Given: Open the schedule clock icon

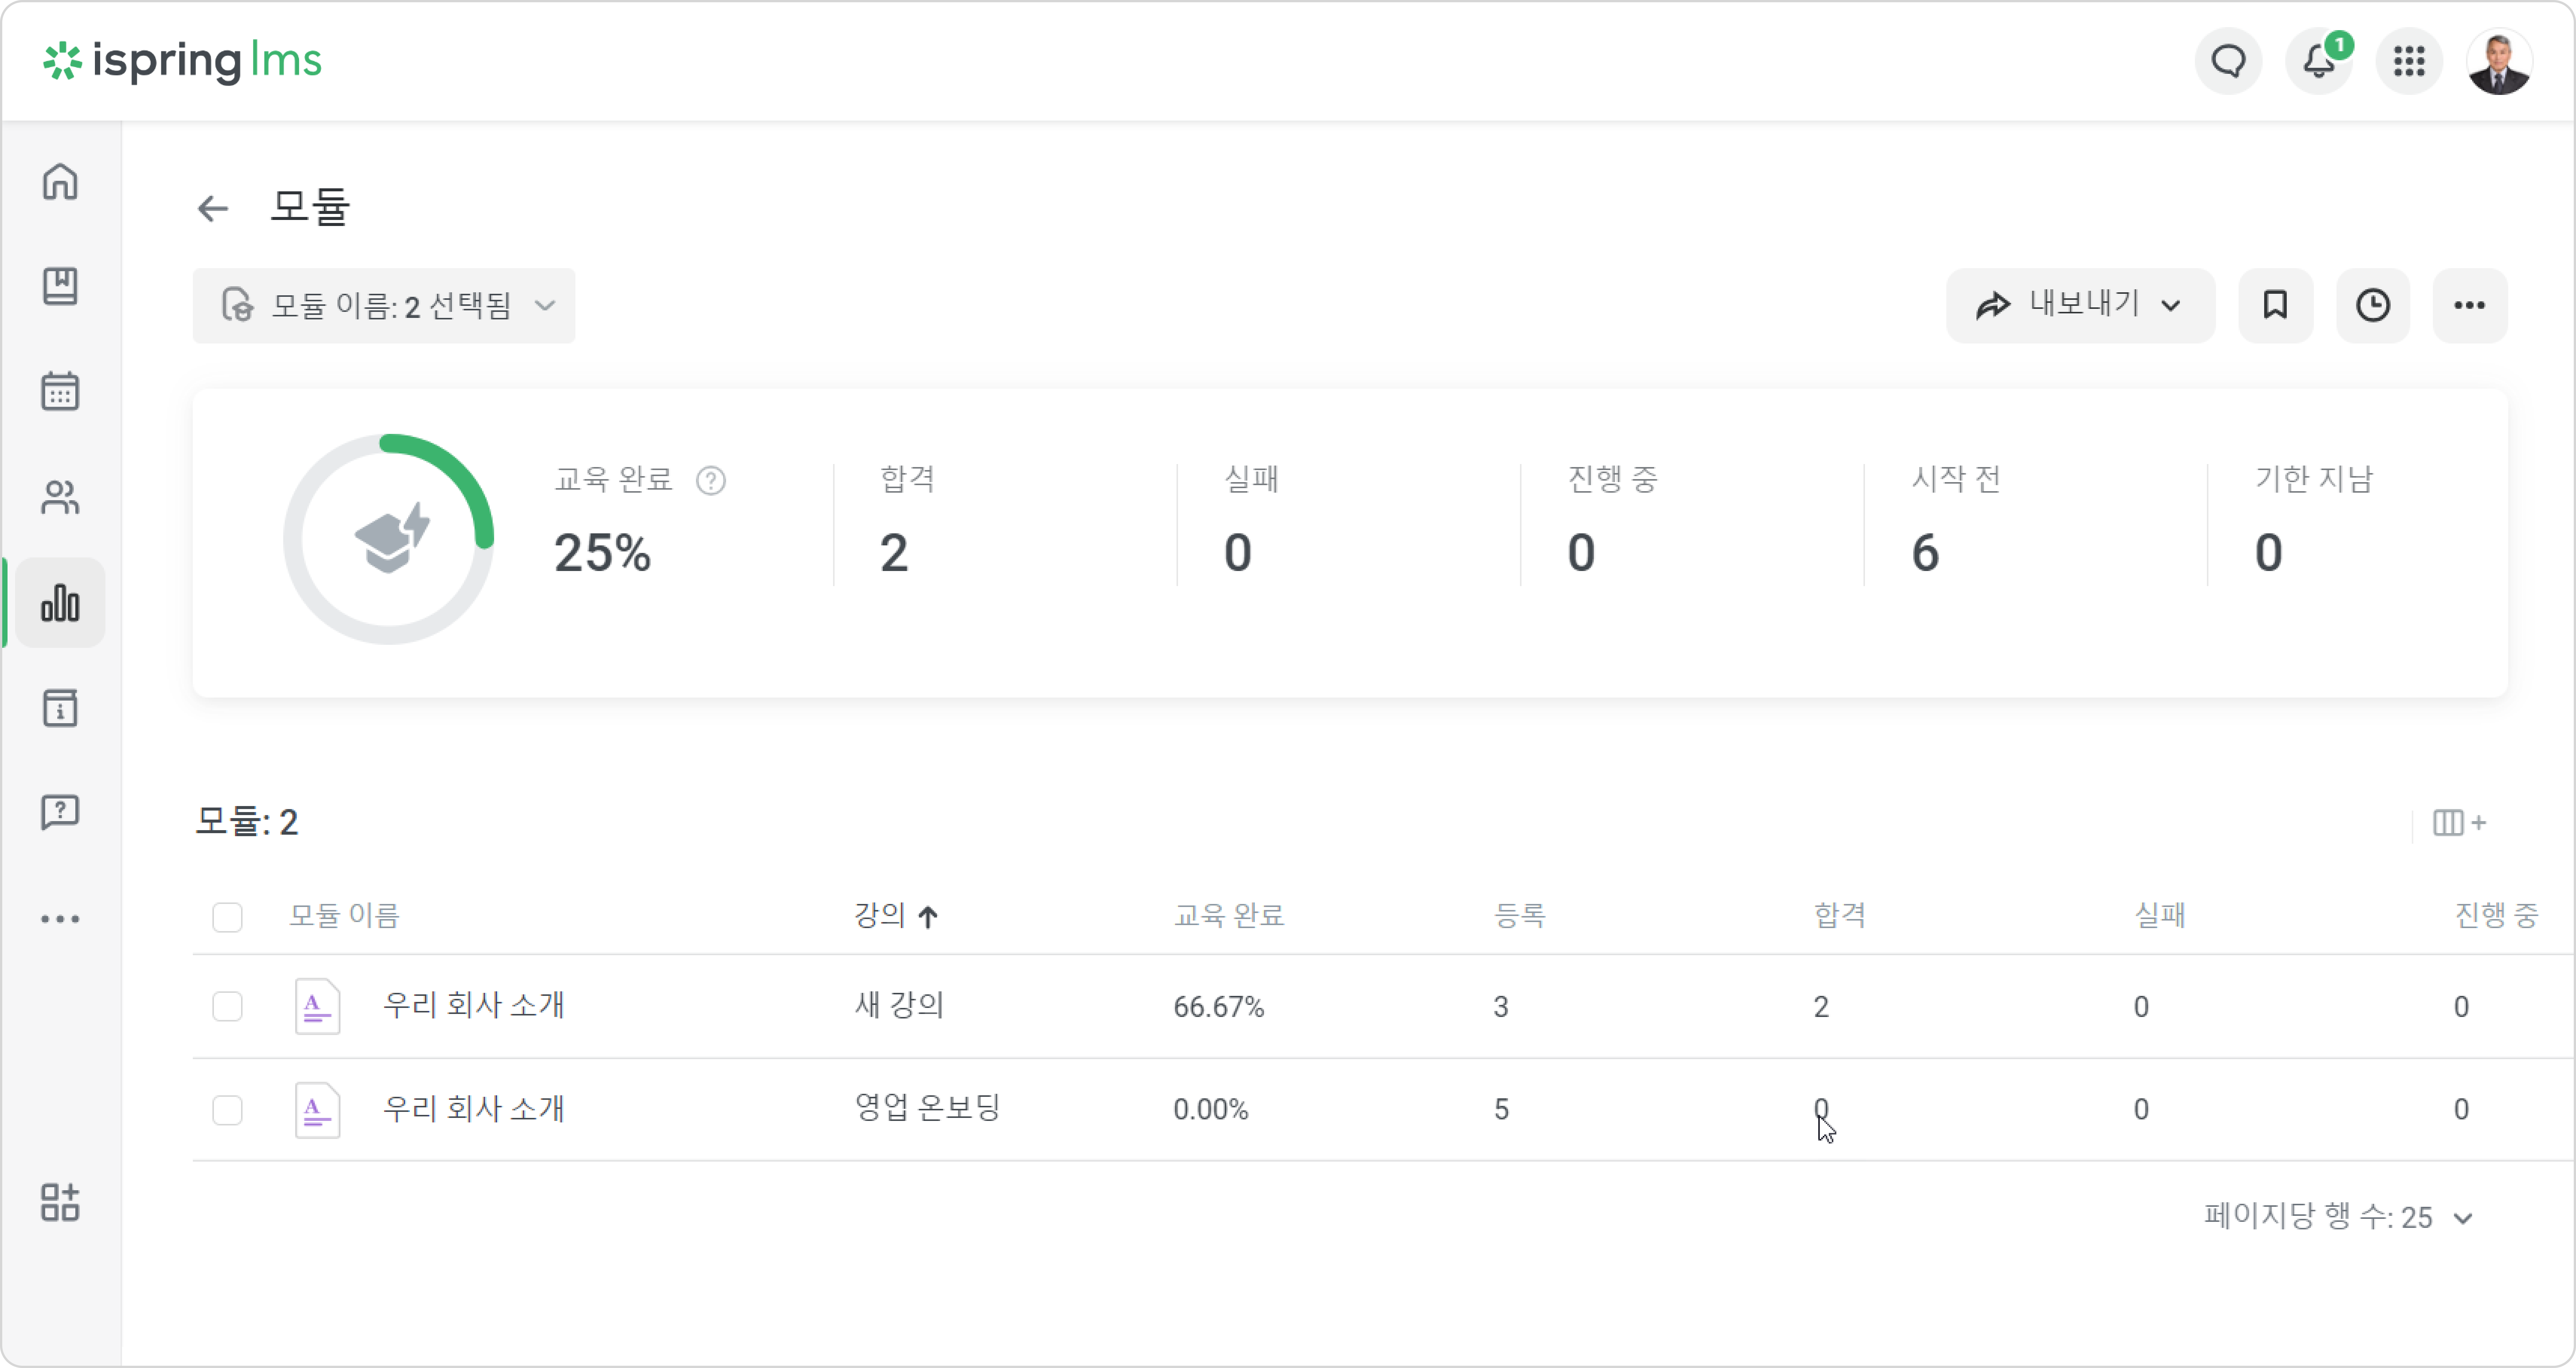Looking at the screenshot, I should 2372,305.
